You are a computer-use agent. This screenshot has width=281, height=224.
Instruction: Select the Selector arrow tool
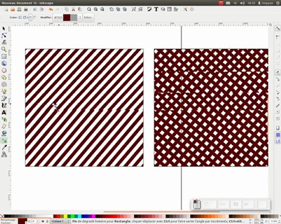coord(4,28)
